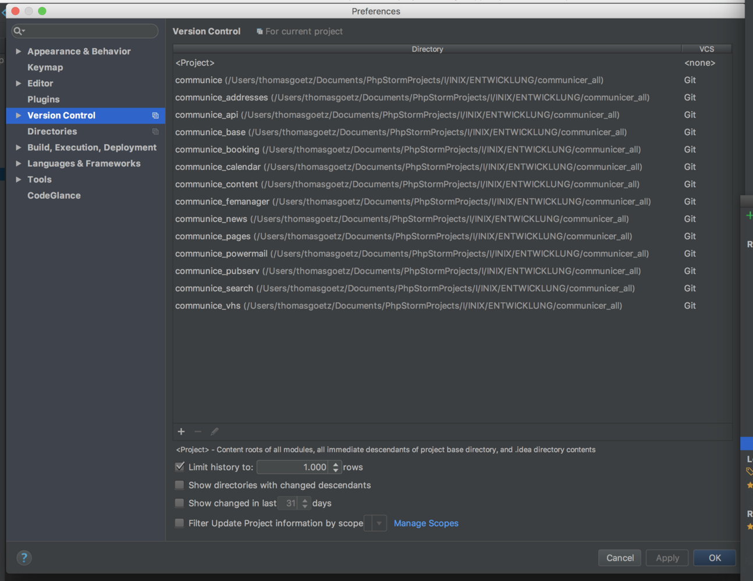Uncheck the Limit history to checkbox
The height and width of the screenshot is (581, 753).
point(180,467)
